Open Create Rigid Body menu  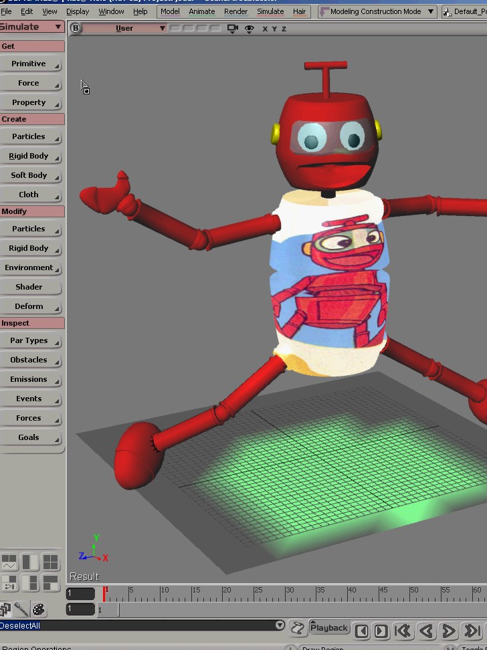click(31, 156)
